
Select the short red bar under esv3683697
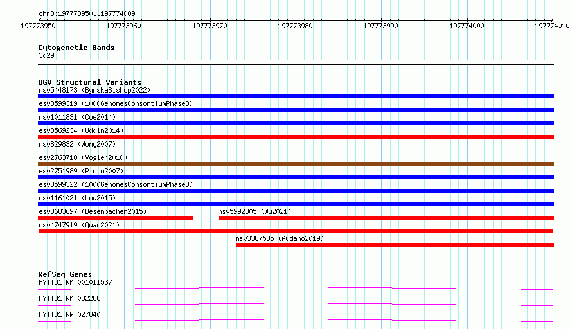point(116,218)
